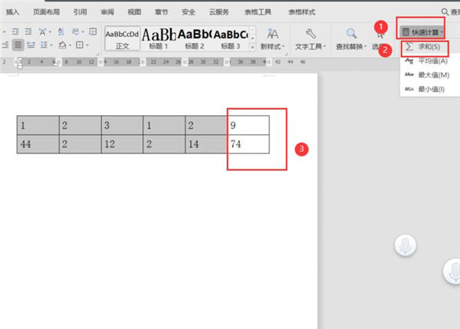Click the 快速计算 quick calculate button

[422, 32]
